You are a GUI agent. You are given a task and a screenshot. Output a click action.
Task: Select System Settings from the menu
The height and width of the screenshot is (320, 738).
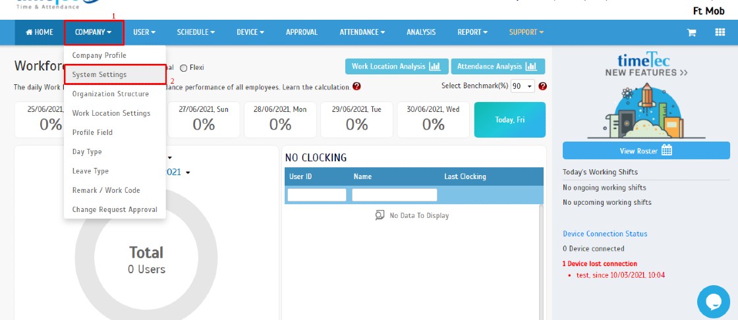(115, 74)
